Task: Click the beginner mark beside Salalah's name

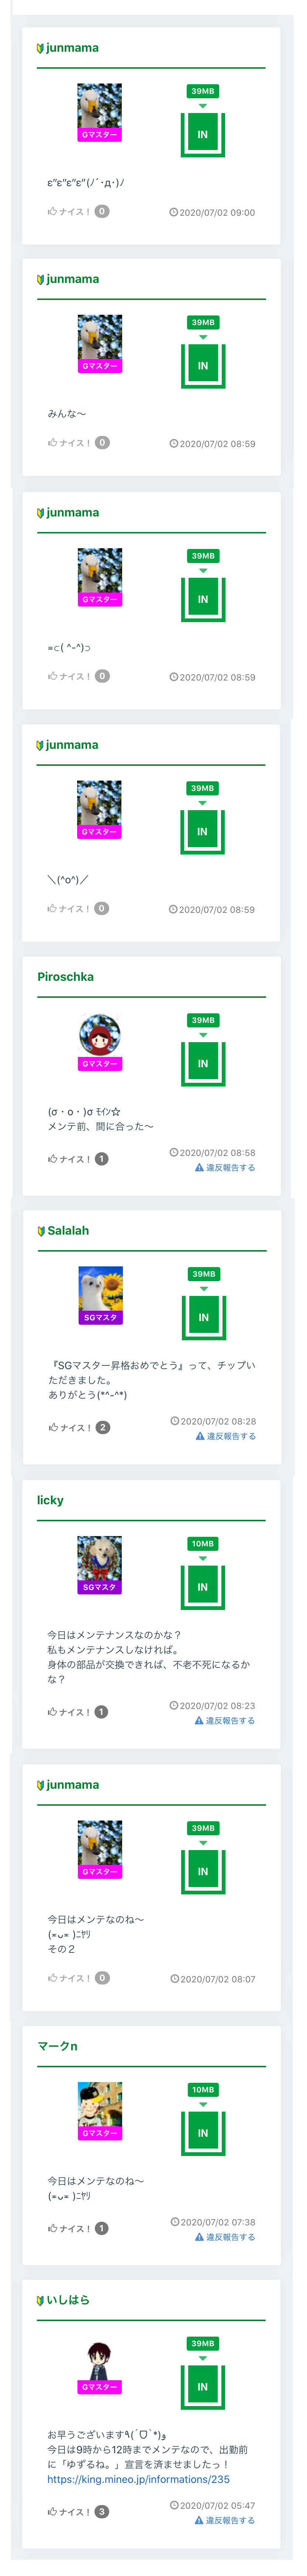Action: click(x=41, y=1231)
